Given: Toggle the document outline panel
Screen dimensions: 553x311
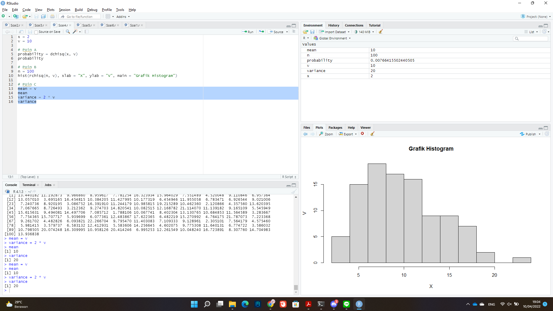Looking at the screenshot, I should (293, 32).
